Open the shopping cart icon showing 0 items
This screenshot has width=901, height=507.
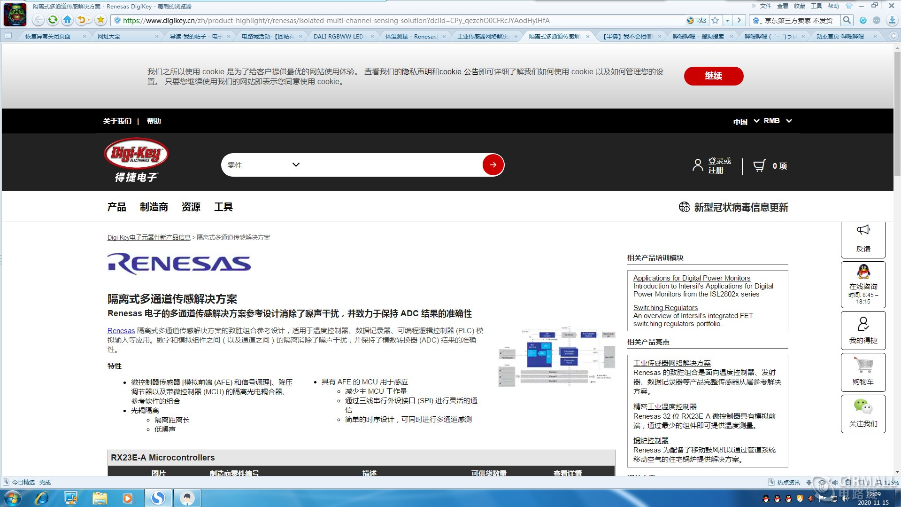pos(759,166)
